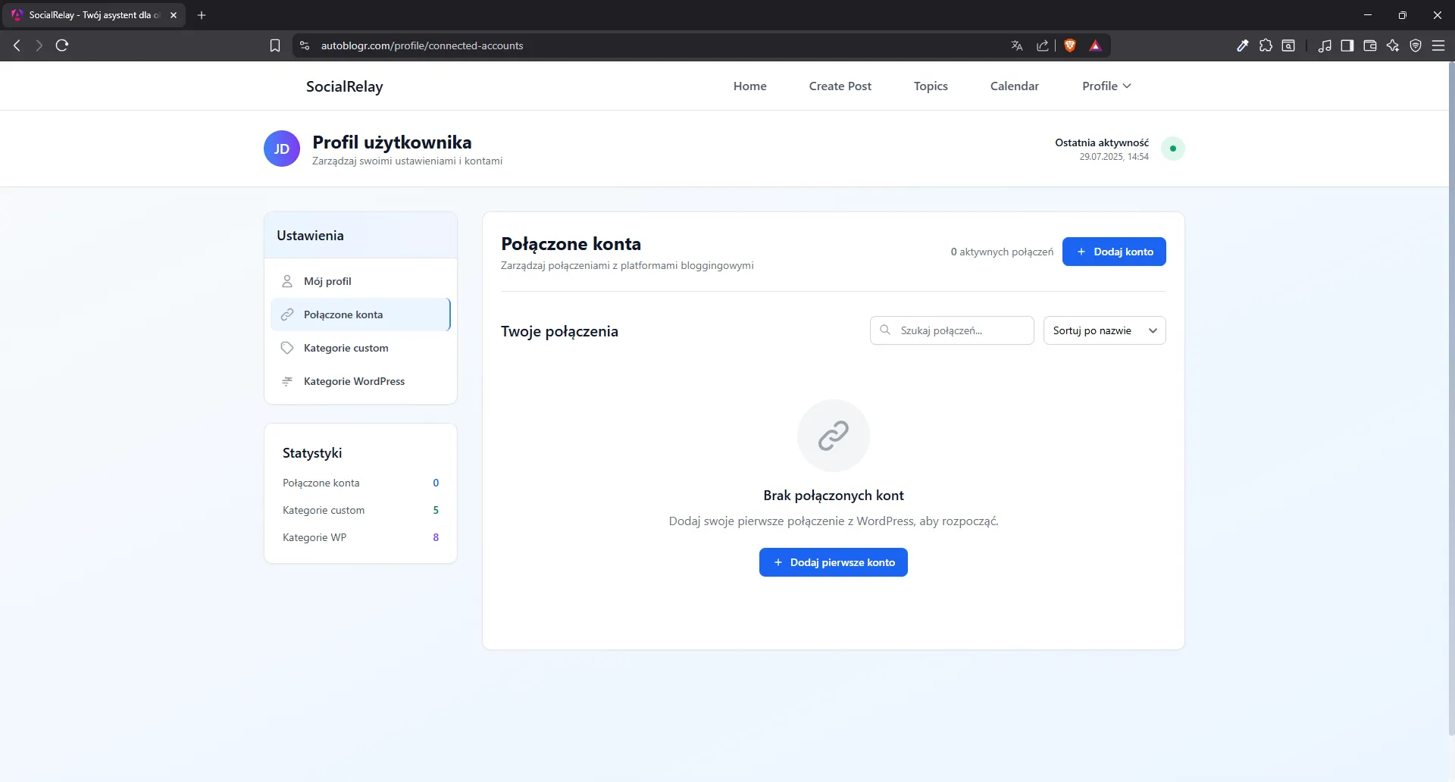Select Kategorie WordPress in settings sidebar

(354, 381)
